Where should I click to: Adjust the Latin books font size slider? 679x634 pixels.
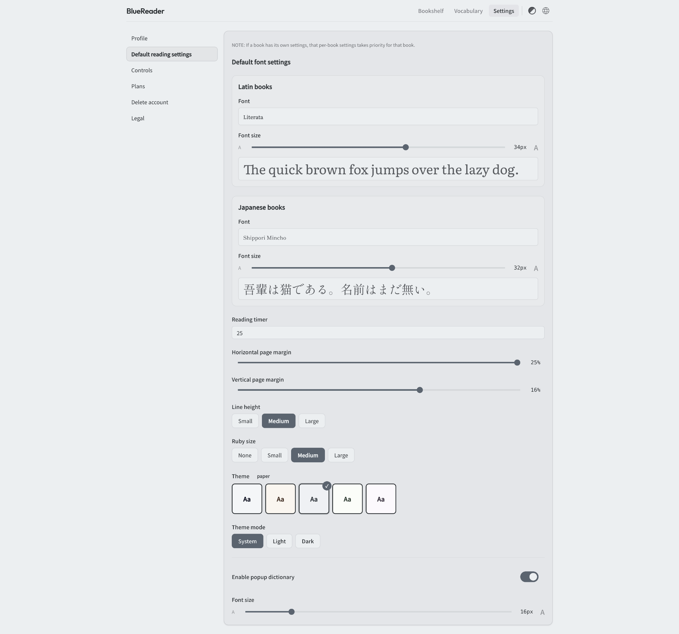(378, 147)
